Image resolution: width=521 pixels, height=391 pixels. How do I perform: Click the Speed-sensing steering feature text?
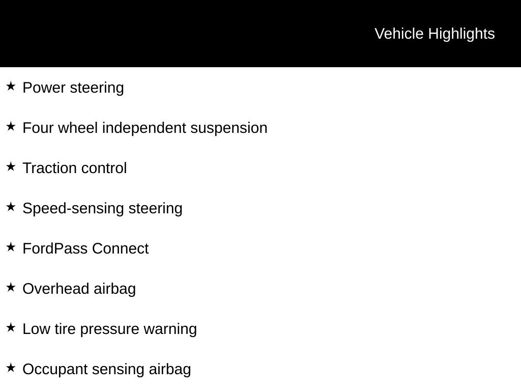coord(102,208)
